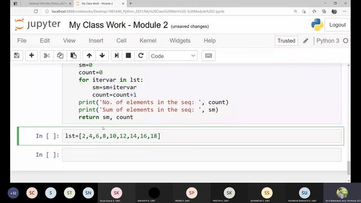Screen dimensions: 361x203
Task: Click into the lst=[2,4,6,...] code cell
Action: pos(202,136)
